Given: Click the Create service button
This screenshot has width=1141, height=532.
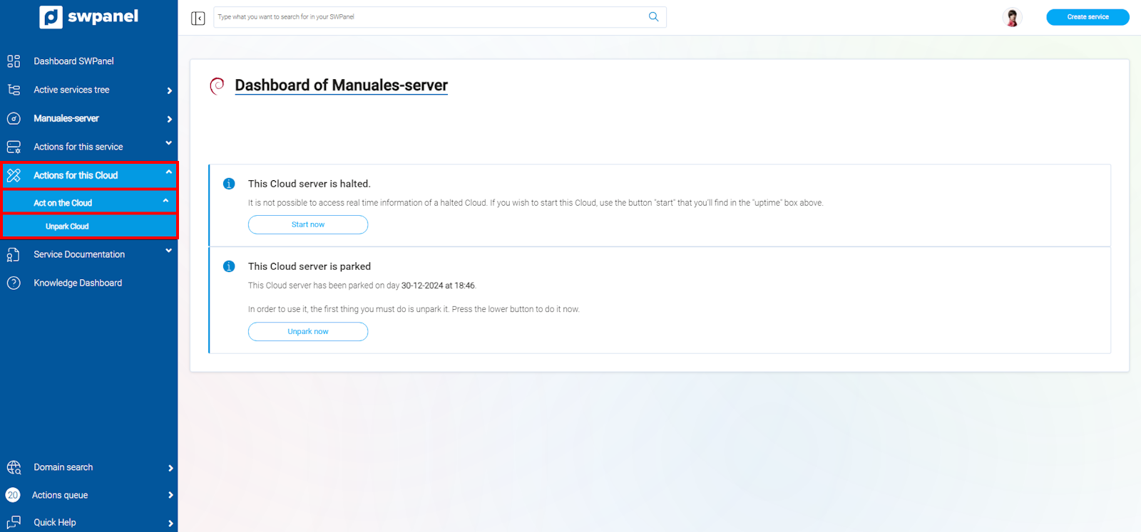Looking at the screenshot, I should 1087,17.
